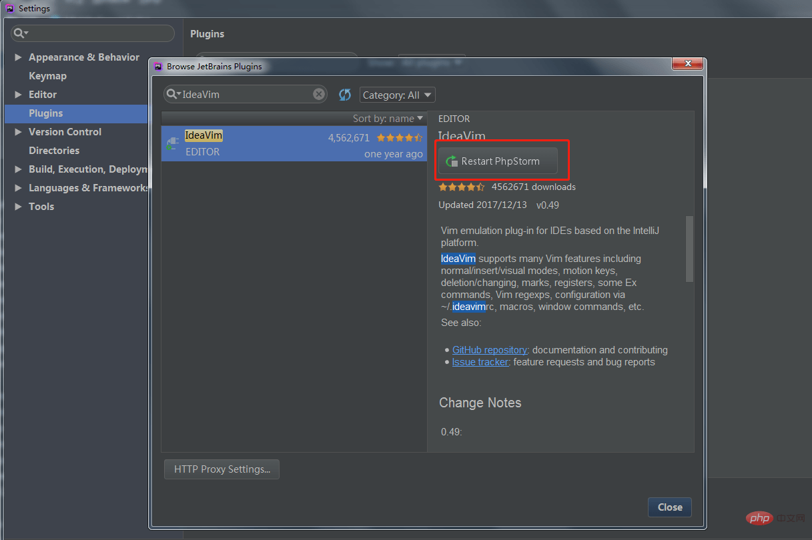Click the 'See also:' text
Viewport: 812px width, 540px height.
(x=461, y=323)
